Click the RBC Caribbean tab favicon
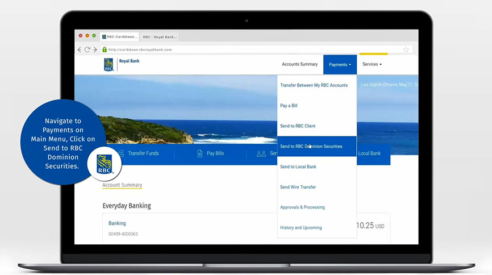The image size is (492, 275). 104,37
